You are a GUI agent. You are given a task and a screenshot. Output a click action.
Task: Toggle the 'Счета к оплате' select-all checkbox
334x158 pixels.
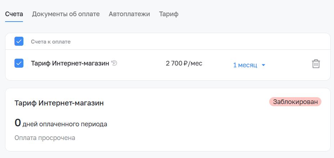[x=19, y=41]
